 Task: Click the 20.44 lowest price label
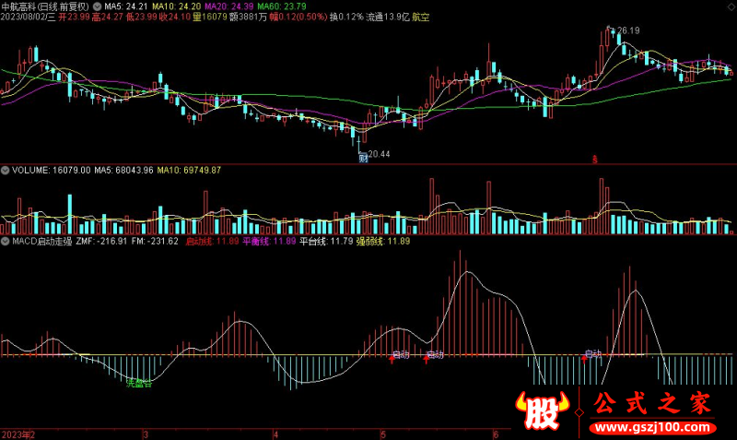(379, 154)
